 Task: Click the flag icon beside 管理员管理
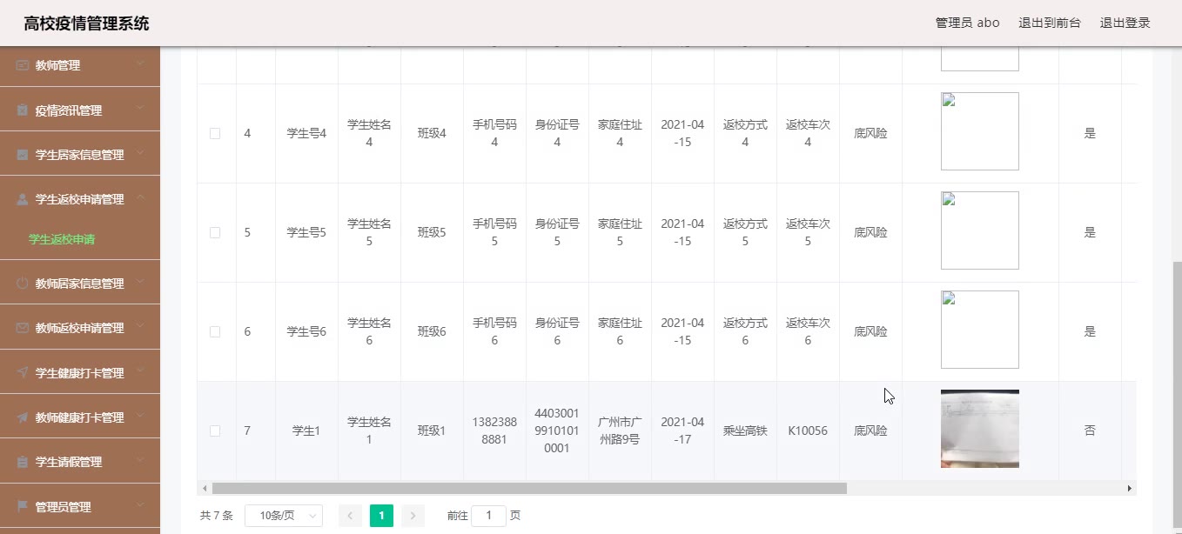click(x=23, y=506)
